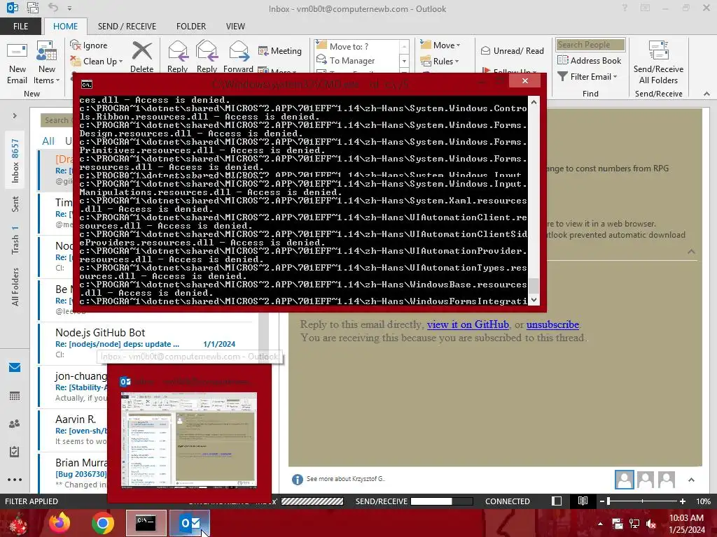Click the network tray icon
This screenshot has width=717, height=537.
634,524
